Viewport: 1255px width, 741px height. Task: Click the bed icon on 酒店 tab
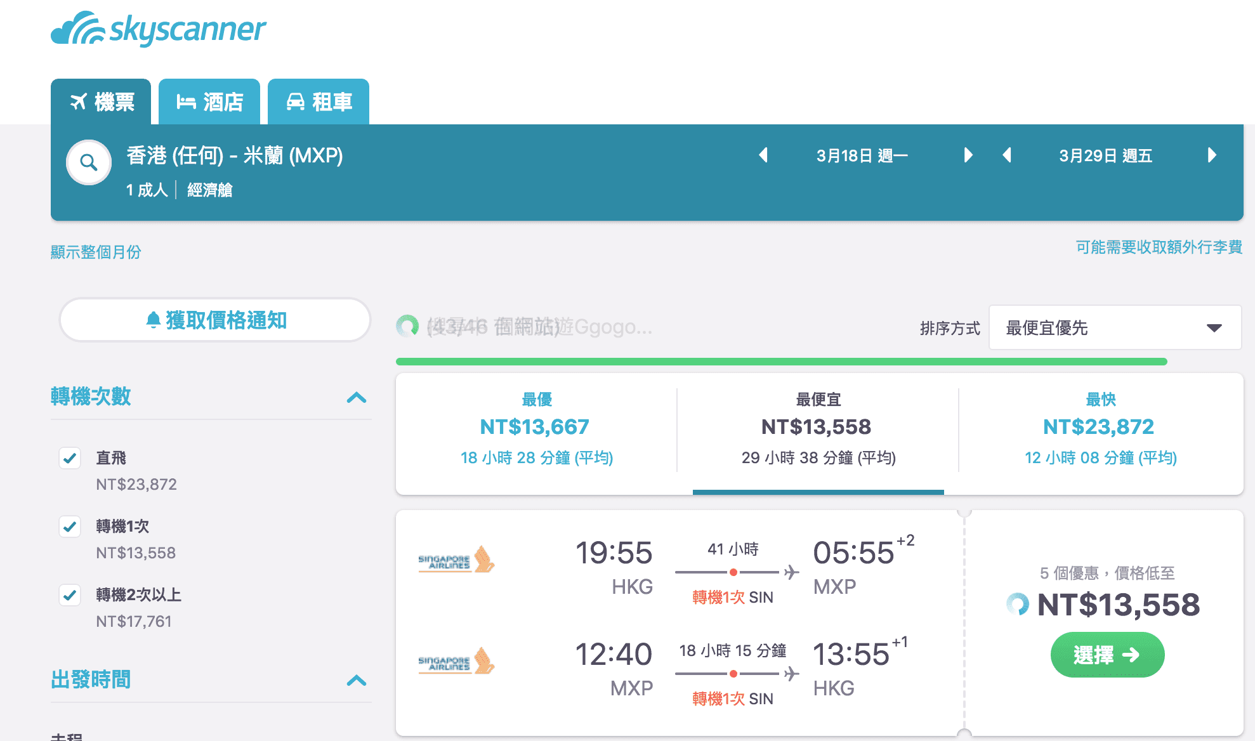(x=186, y=101)
